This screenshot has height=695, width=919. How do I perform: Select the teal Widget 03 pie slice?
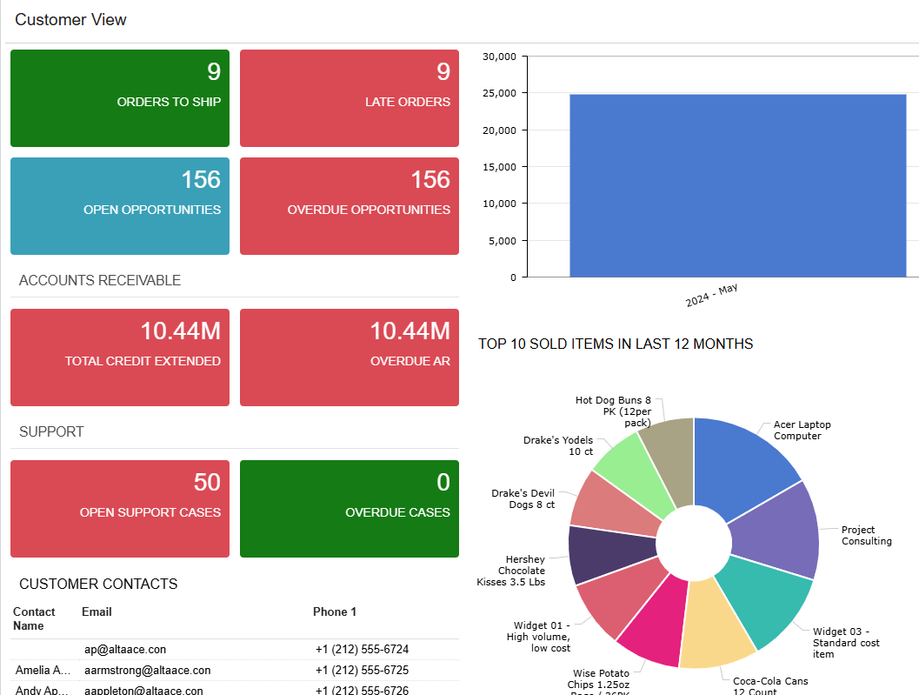[763, 598]
